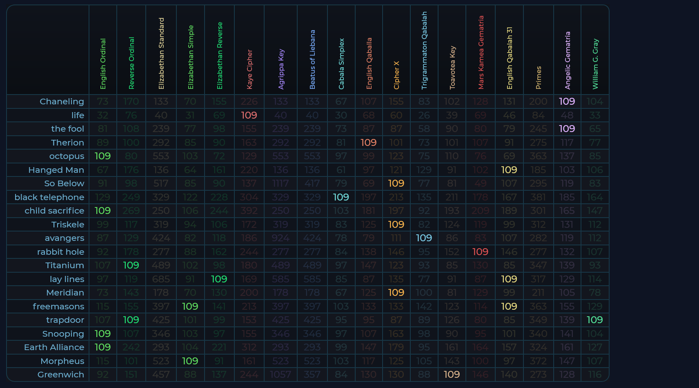Select the 'black telephone' phrase row label

[x=49, y=197]
